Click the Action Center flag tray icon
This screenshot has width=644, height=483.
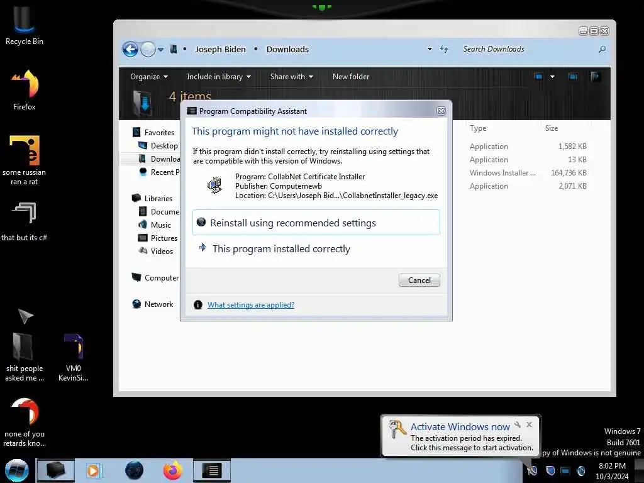pos(532,470)
